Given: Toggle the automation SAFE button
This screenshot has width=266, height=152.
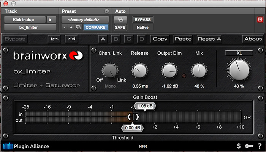Looking at the screenshot, I should point(120,27).
